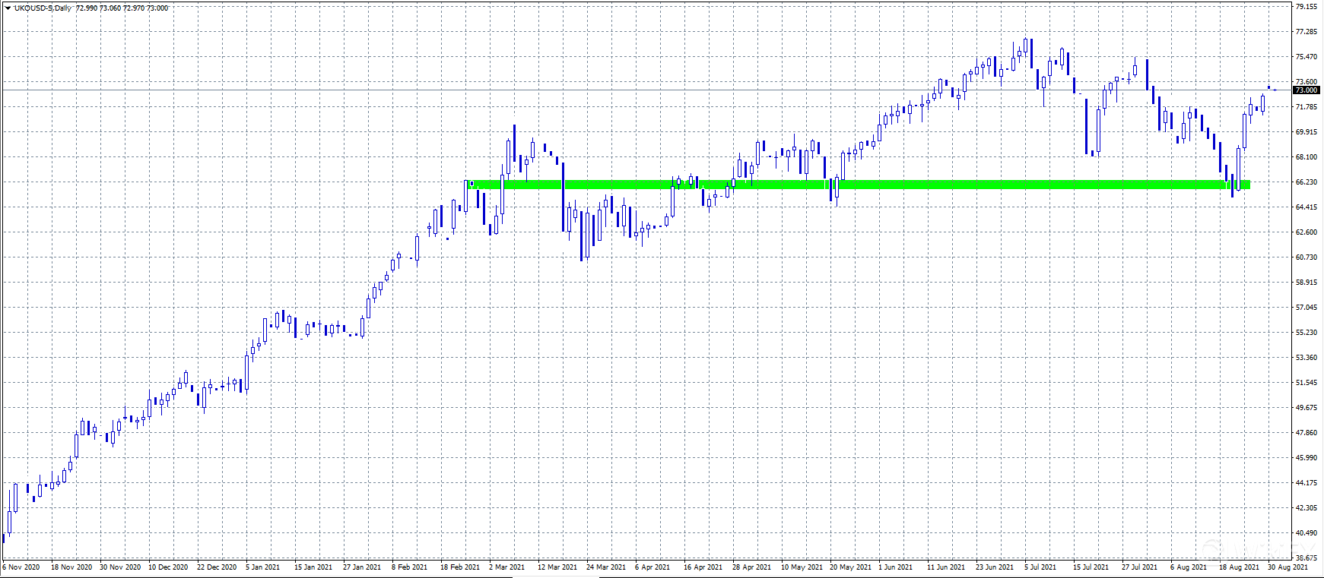This screenshot has width=1324, height=578.
Task: Click the 18 Feb 2021 date label
Action: coord(460,567)
